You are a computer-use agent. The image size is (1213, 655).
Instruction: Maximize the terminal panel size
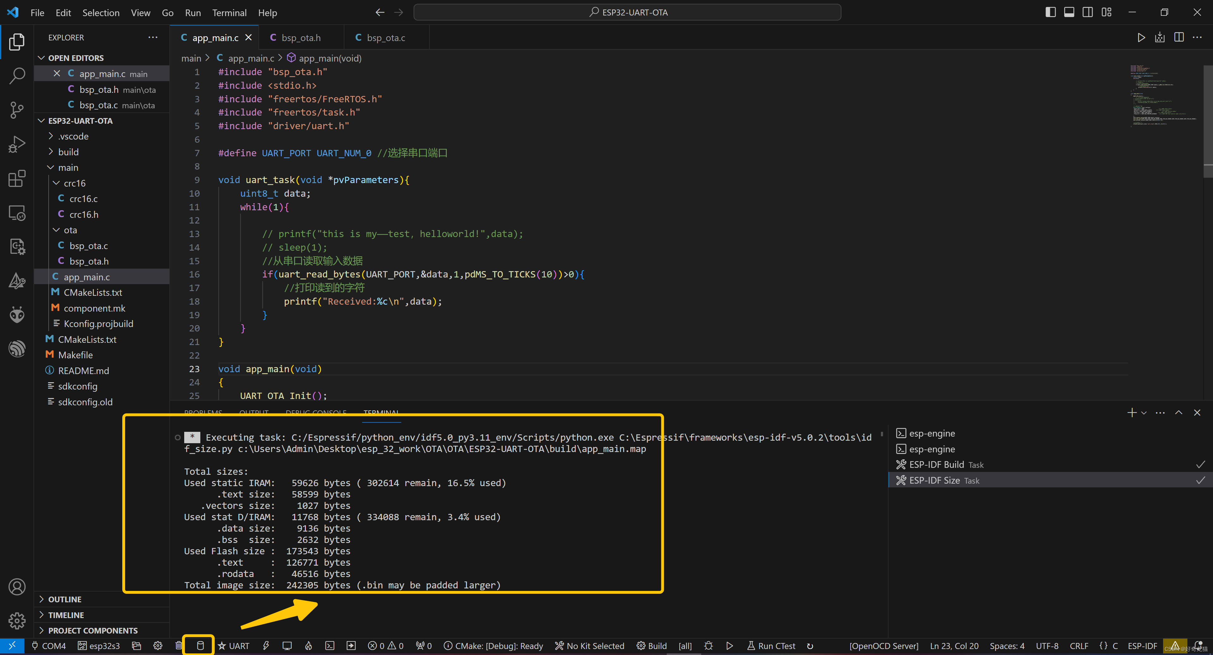pos(1179,413)
